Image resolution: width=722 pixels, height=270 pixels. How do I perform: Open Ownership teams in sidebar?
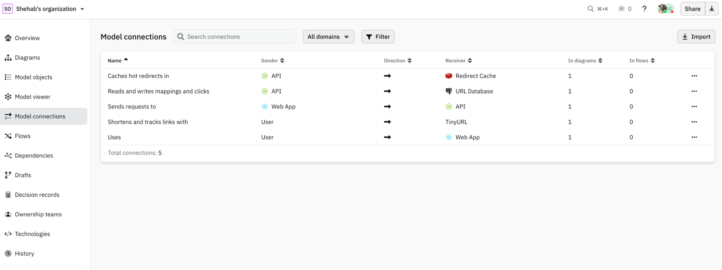(x=44, y=214)
